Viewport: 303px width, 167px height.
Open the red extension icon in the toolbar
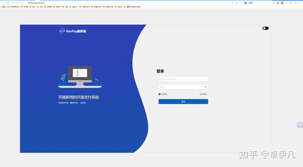click(x=282, y=3)
